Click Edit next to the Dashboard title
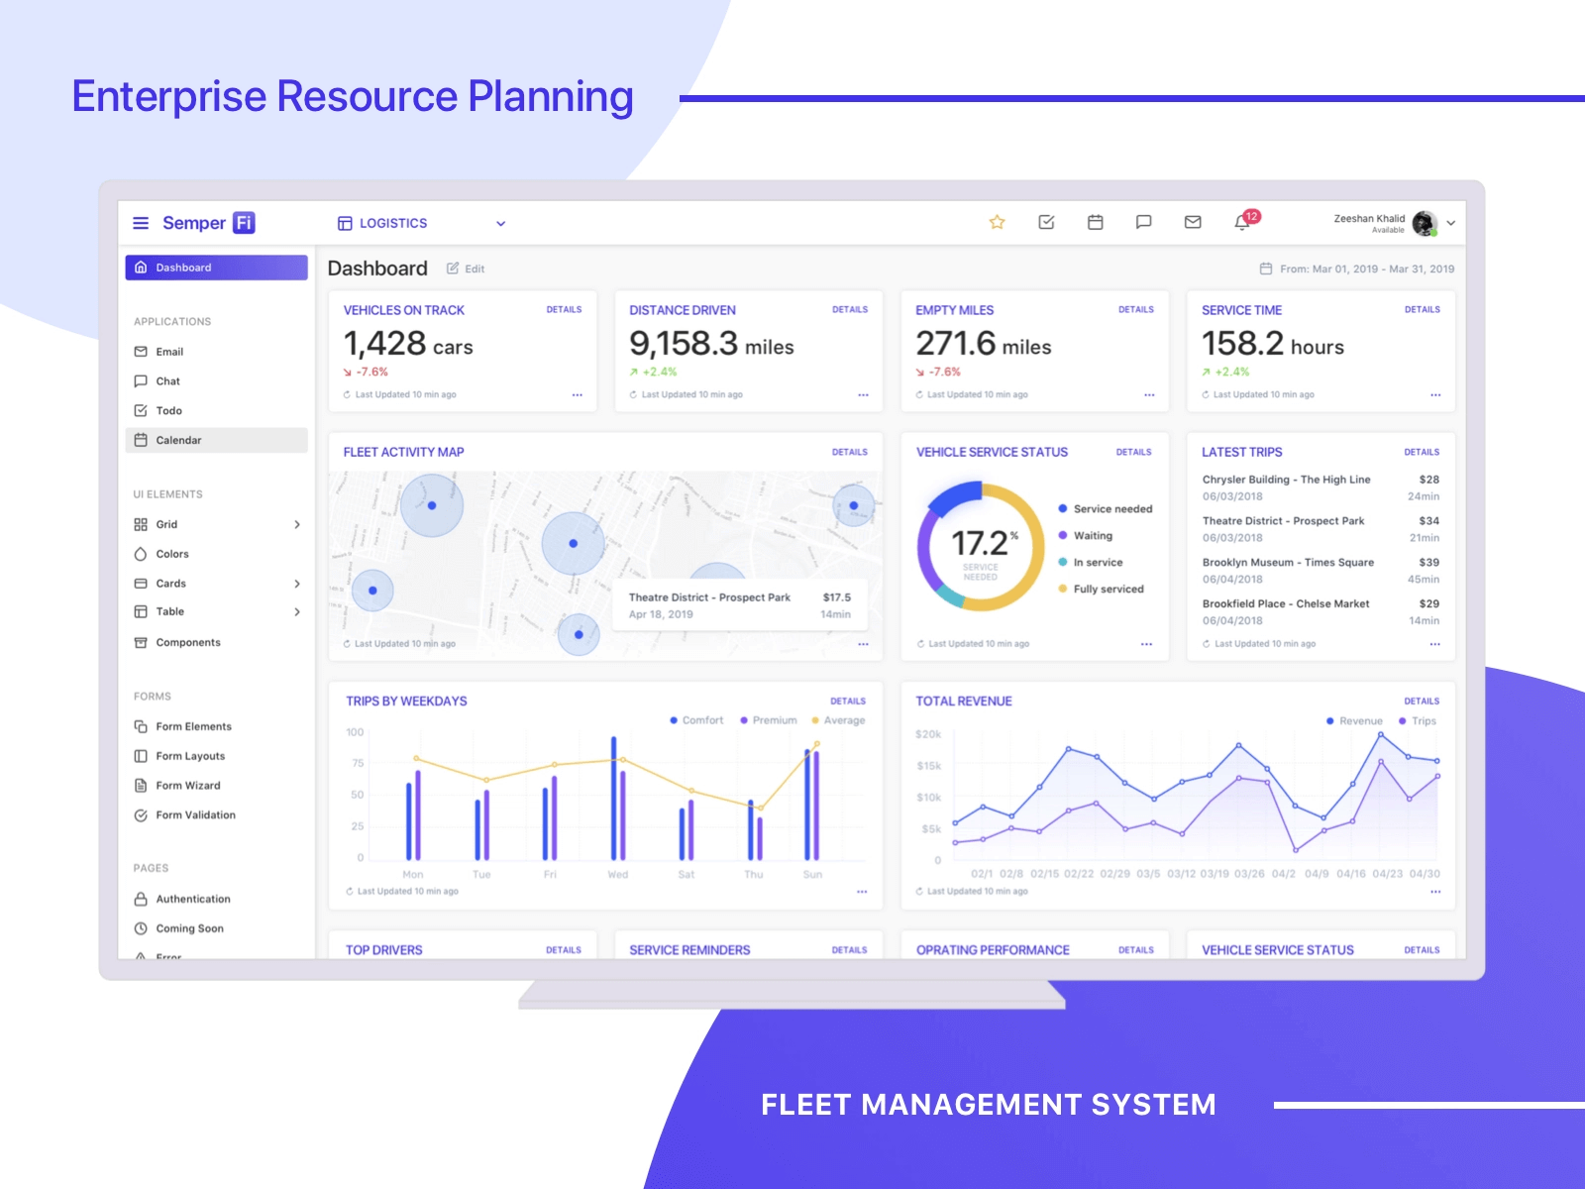The height and width of the screenshot is (1189, 1585). (466, 268)
